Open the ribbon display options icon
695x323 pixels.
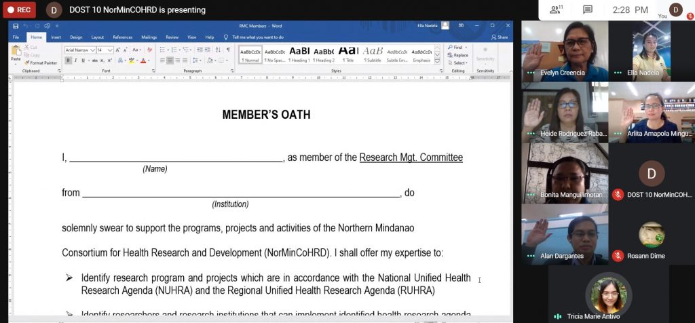pos(461,26)
